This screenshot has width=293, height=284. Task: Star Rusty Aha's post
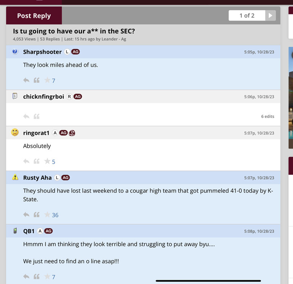(47, 215)
